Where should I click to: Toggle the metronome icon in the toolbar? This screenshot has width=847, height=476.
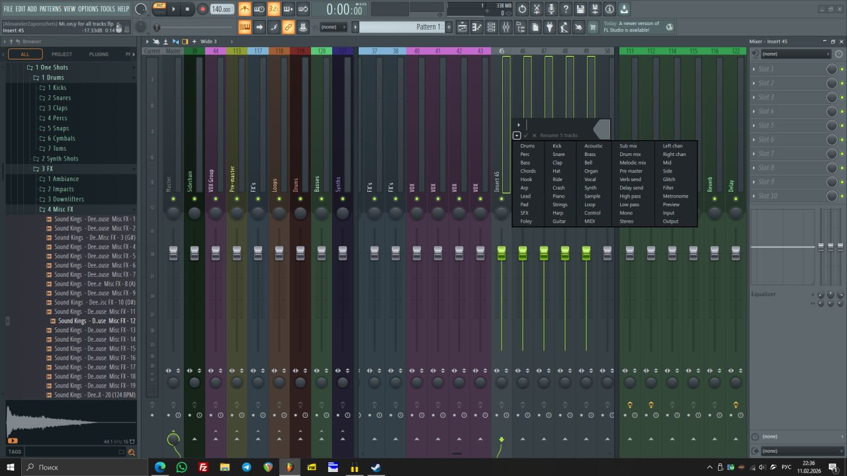245,9
